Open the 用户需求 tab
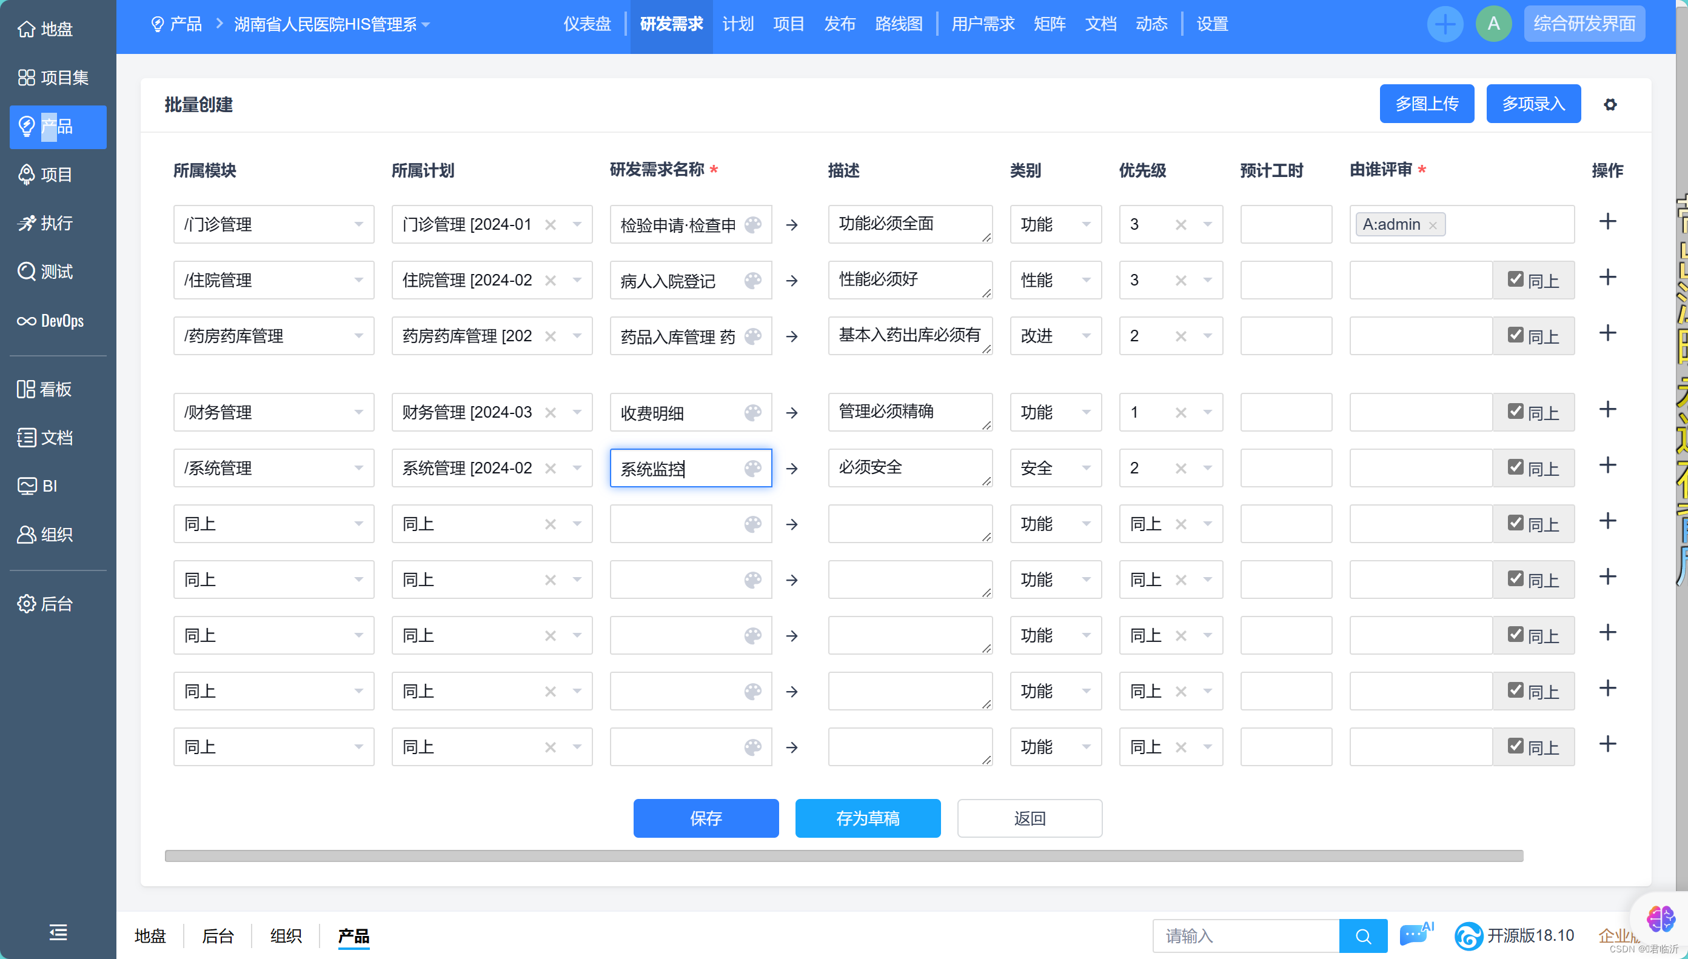The width and height of the screenshot is (1688, 959). point(983,24)
